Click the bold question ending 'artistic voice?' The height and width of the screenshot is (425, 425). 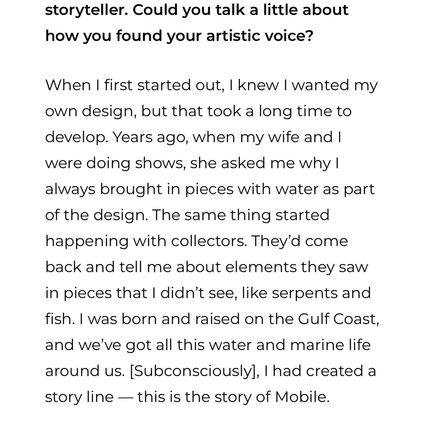(197, 23)
